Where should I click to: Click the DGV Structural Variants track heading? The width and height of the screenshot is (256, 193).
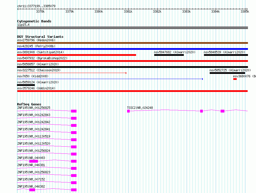pyautogui.click(x=40, y=37)
